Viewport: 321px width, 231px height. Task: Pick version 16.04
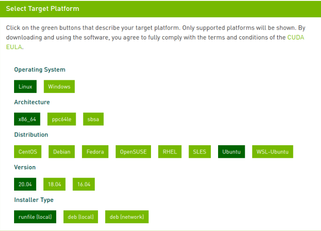(x=84, y=184)
